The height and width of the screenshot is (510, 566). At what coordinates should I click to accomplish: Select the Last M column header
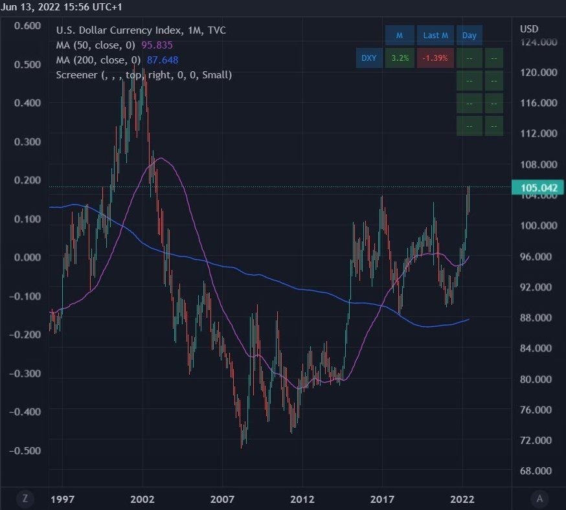435,36
